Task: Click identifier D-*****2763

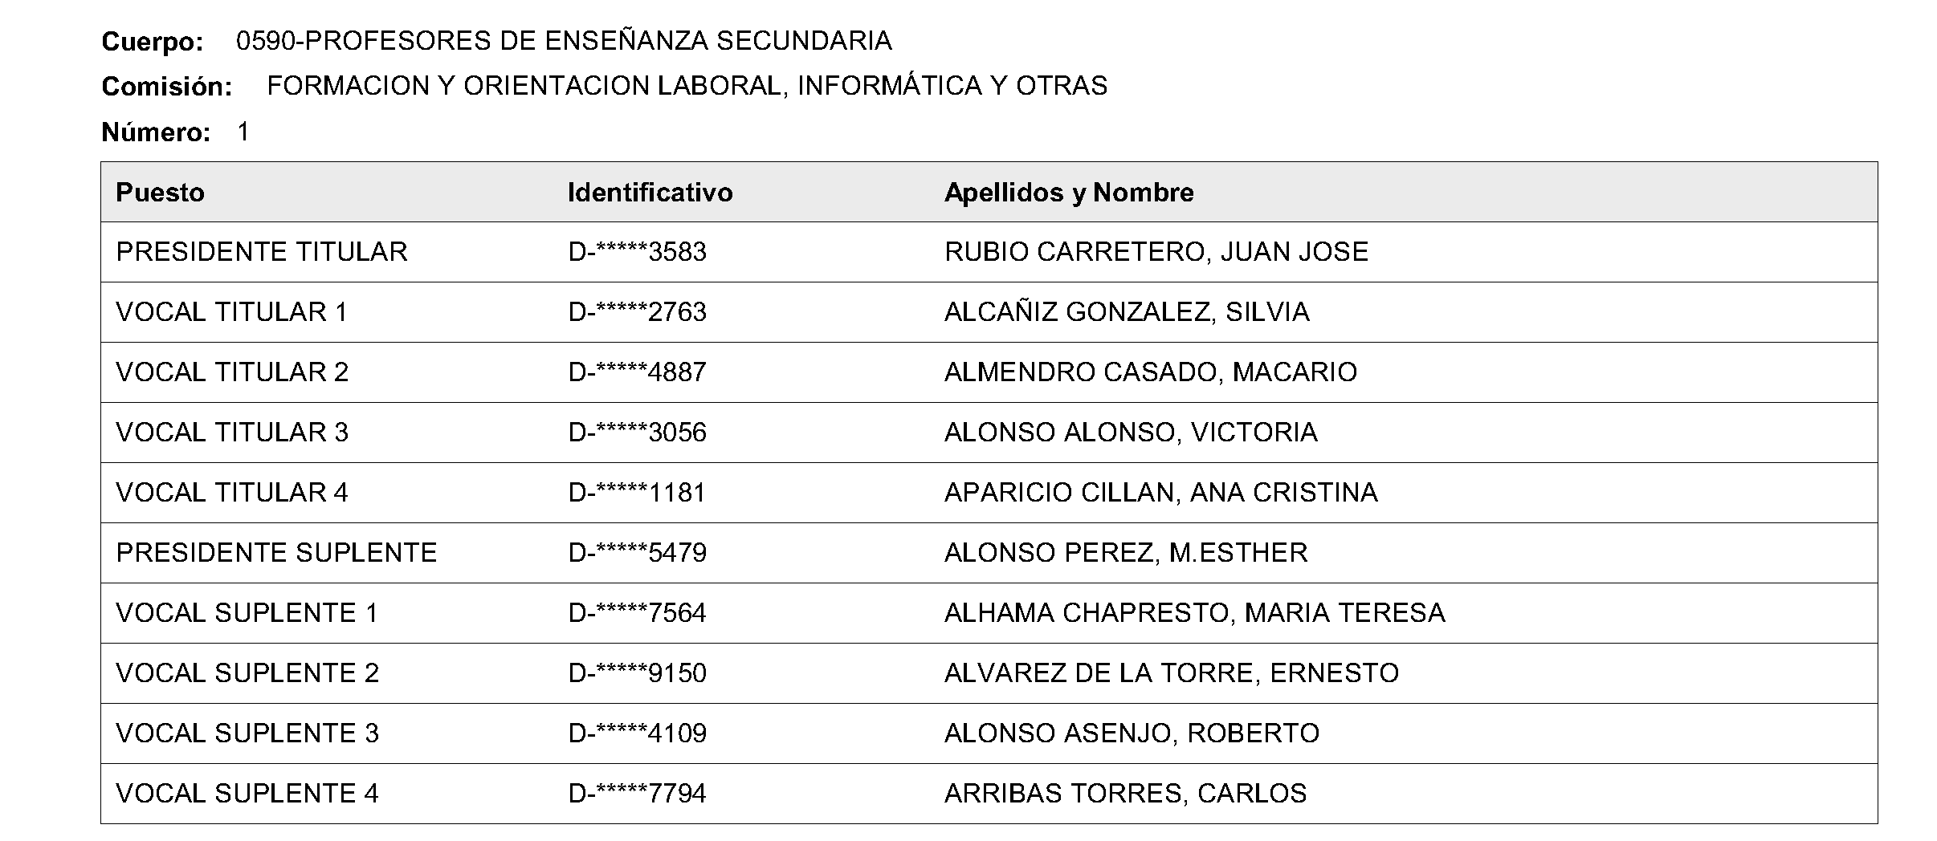Action: (637, 312)
